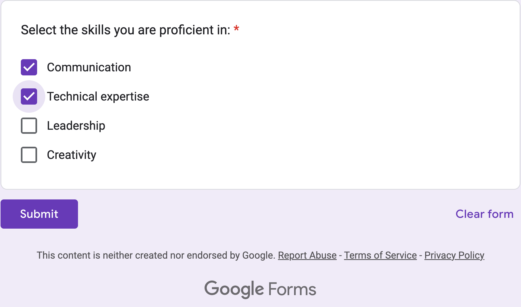Open the Terms of Service page
The width and height of the screenshot is (521, 307).
click(x=380, y=255)
